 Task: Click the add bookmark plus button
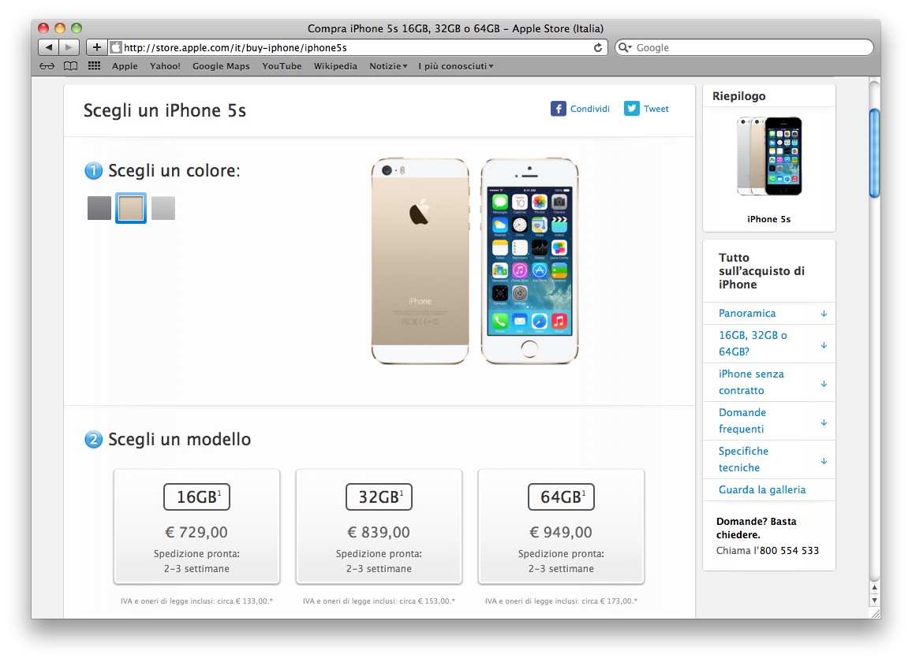tap(96, 47)
